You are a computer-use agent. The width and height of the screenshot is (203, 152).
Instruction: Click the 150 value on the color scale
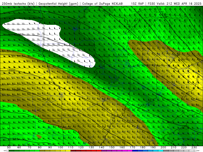[x=112, y=147]
